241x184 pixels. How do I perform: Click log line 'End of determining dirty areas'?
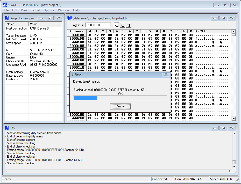24,136
